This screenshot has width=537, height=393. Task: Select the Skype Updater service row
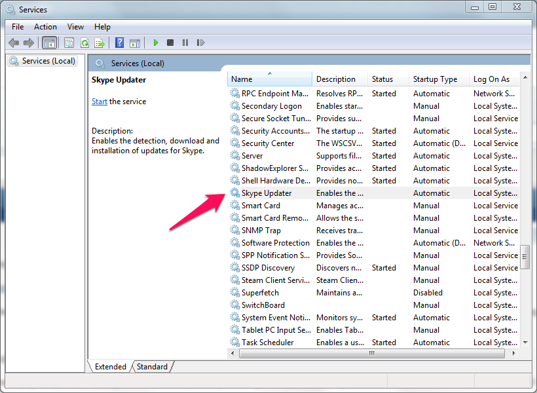point(267,193)
